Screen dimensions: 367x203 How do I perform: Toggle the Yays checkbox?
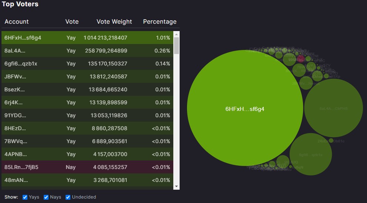click(x=25, y=197)
